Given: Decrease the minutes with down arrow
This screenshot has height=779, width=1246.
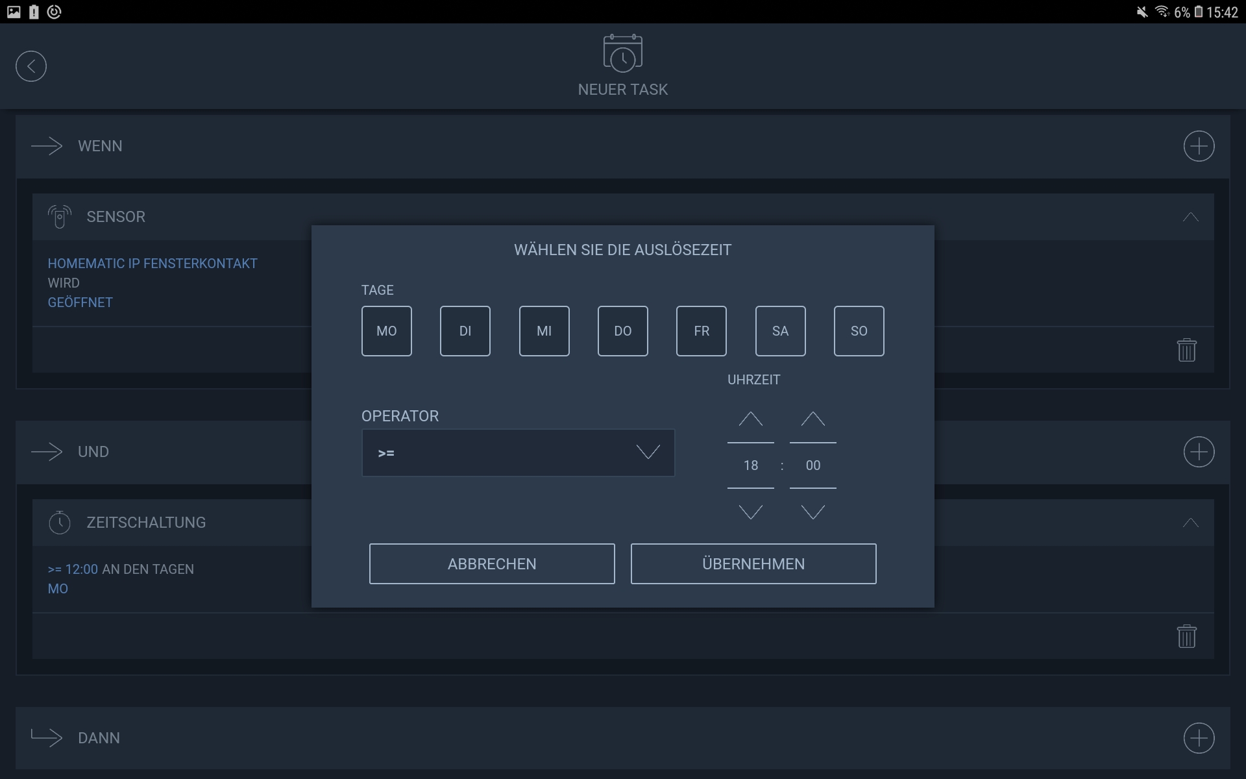Looking at the screenshot, I should [x=812, y=512].
